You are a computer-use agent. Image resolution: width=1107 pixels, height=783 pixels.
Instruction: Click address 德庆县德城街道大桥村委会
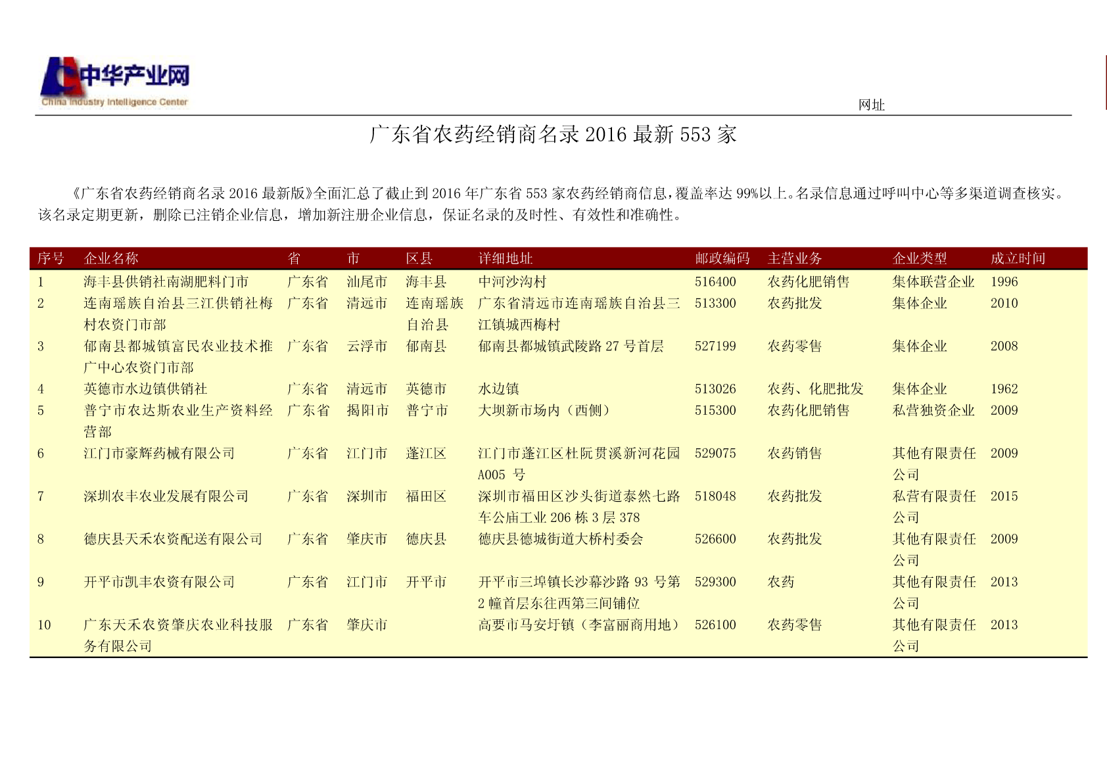coord(561,539)
